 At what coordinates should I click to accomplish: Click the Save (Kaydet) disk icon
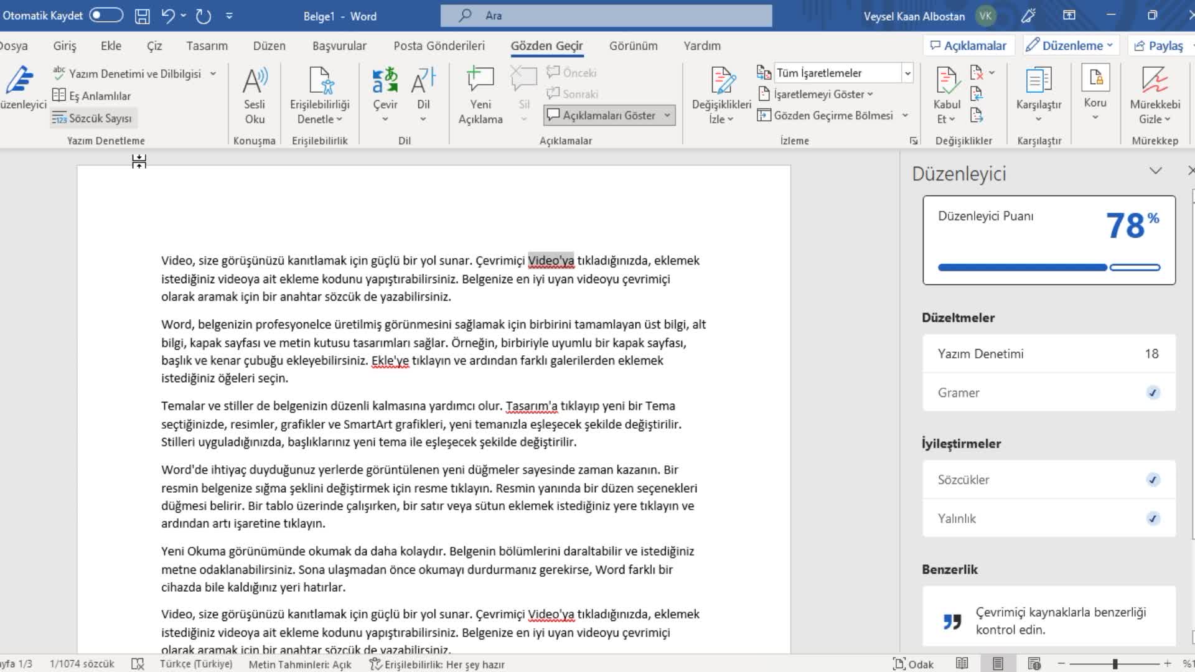coord(143,16)
